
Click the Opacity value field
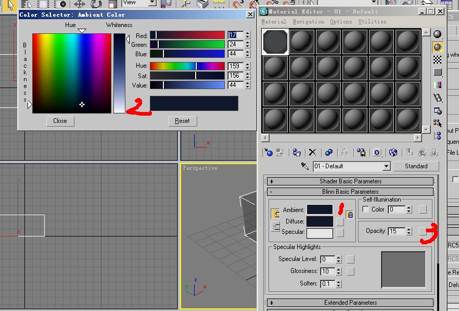point(397,231)
